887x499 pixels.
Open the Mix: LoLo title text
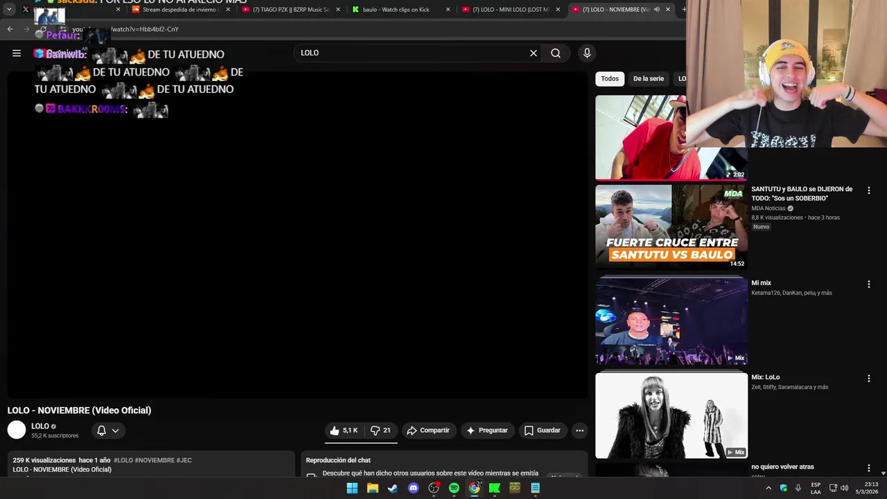[765, 378]
